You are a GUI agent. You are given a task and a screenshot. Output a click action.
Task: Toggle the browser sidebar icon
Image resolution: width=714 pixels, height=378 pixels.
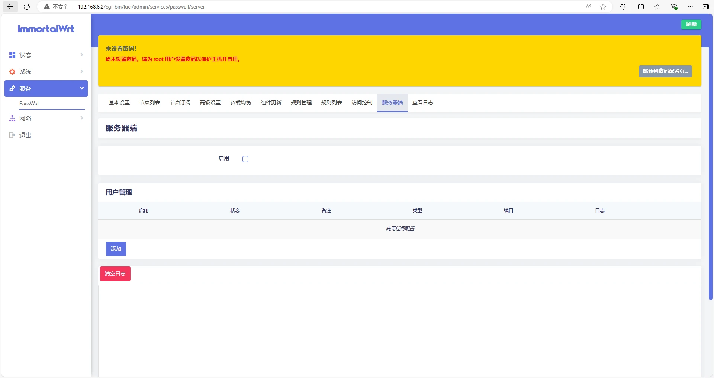[x=705, y=7]
